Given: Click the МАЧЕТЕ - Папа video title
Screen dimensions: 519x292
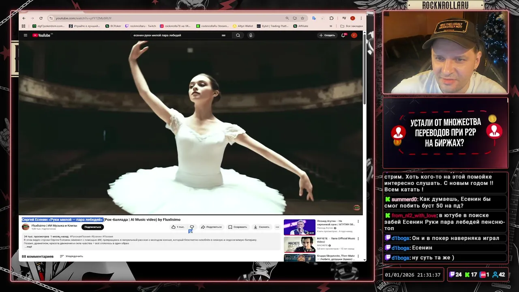Looking at the screenshot, I should 336,240.
